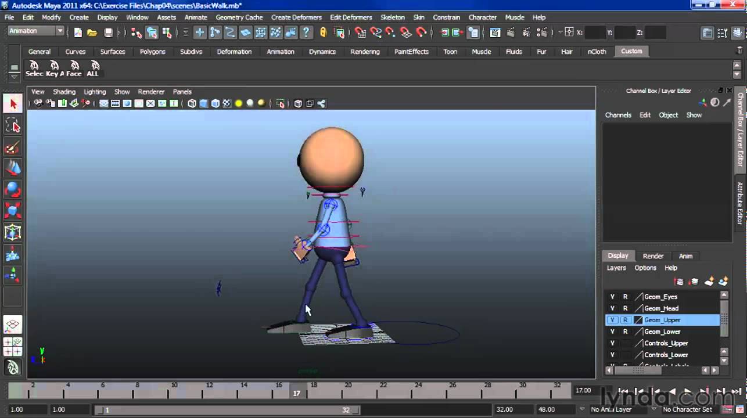Click the yellow use-all-lights icon
This screenshot has height=418, width=747.
pyautogui.click(x=238, y=103)
